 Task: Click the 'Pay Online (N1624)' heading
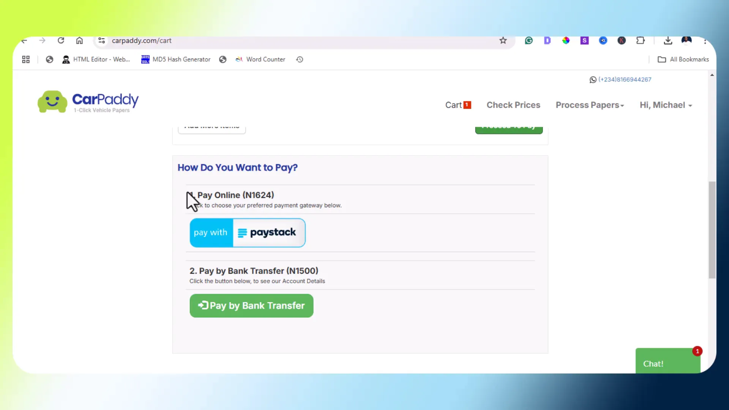click(x=231, y=195)
